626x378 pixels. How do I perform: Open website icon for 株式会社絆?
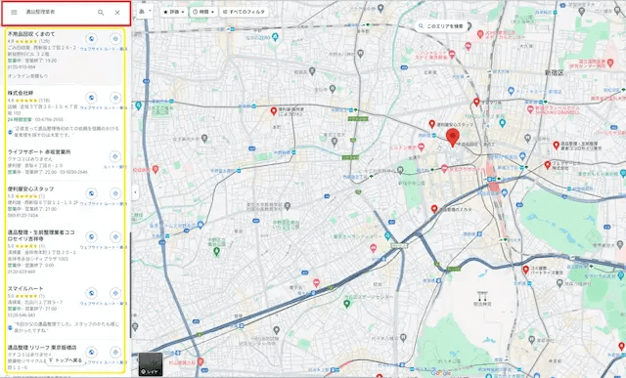click(91, 98)
